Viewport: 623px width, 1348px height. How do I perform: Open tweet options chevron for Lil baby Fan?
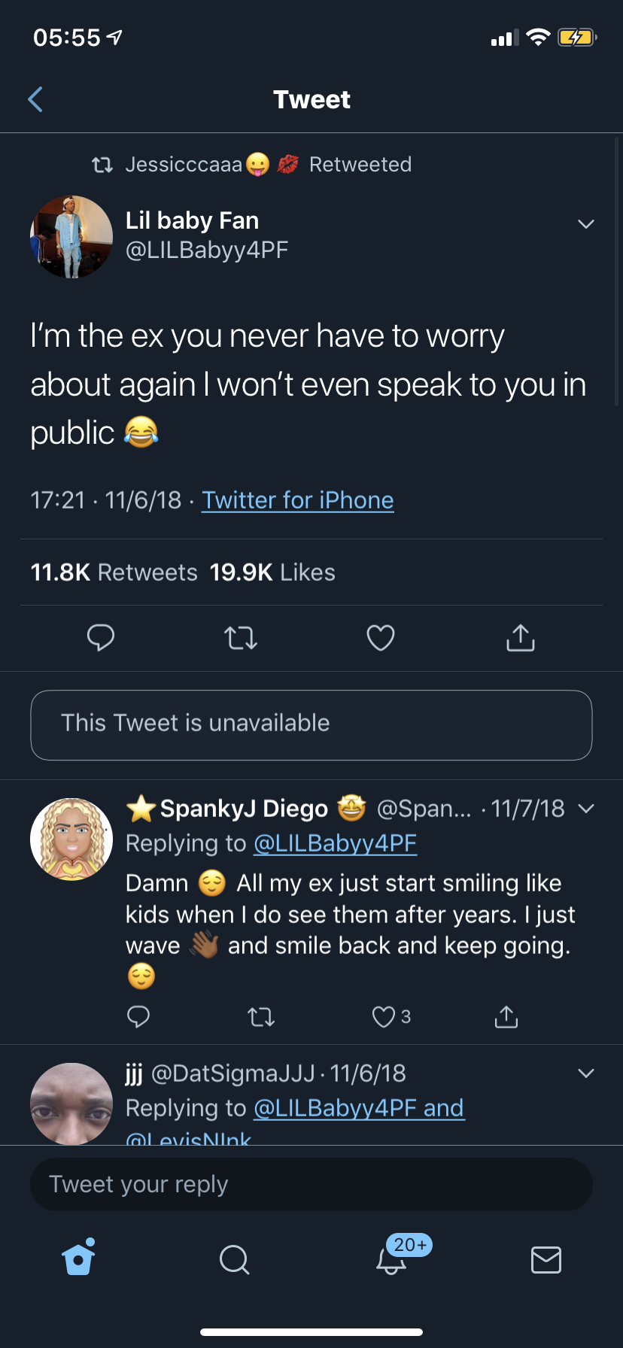586,224
